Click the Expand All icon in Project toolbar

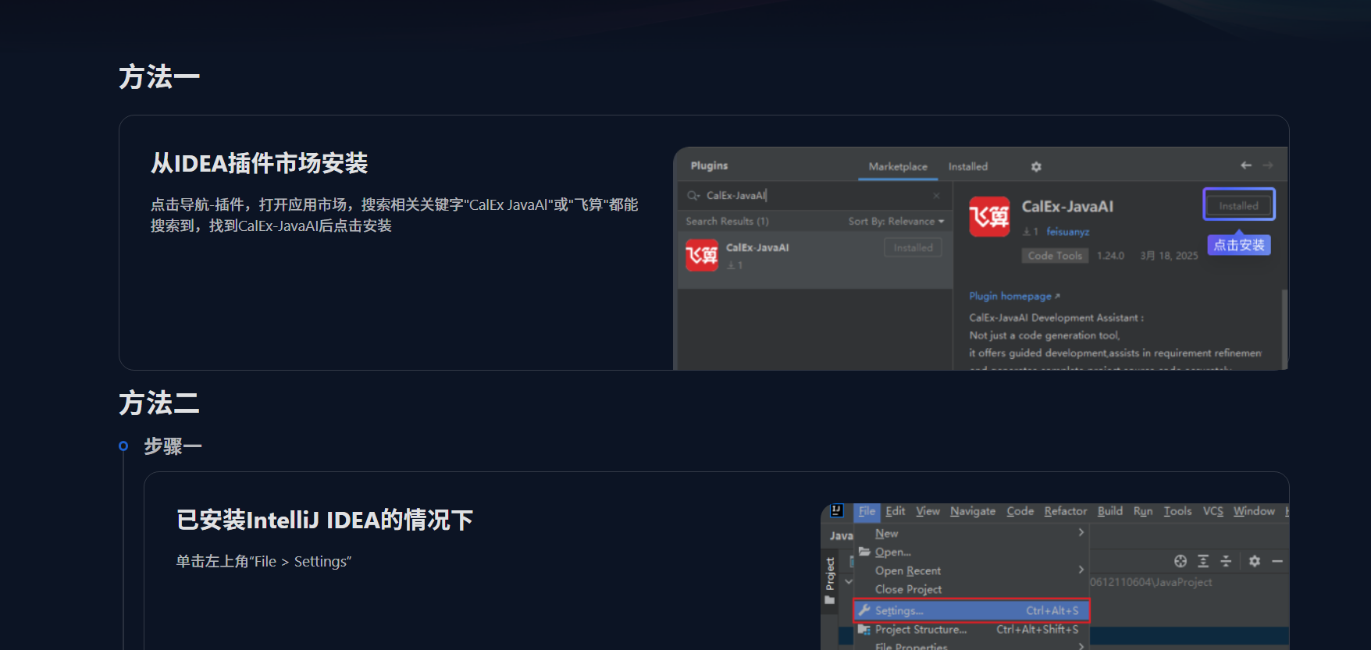1203,561
